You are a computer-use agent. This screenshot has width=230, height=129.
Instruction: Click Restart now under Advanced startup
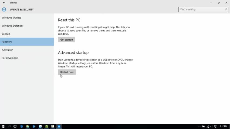67,72
